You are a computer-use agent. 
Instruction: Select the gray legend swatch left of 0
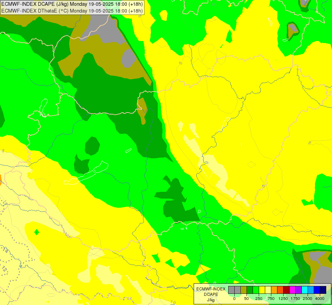tap(231, 290)
